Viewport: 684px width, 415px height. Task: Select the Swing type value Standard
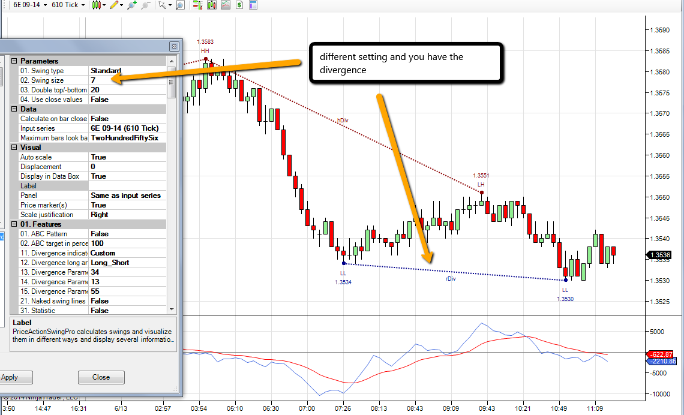[x=128, y=71]
